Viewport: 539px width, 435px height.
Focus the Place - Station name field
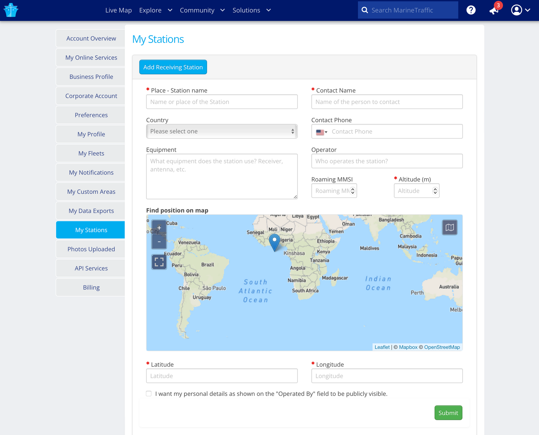(x=222, y=102)
